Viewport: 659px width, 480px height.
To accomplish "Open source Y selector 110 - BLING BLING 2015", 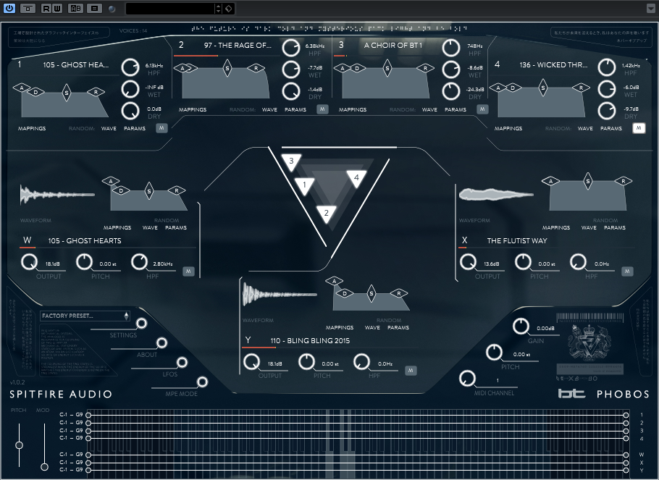I will coord(310,341).
